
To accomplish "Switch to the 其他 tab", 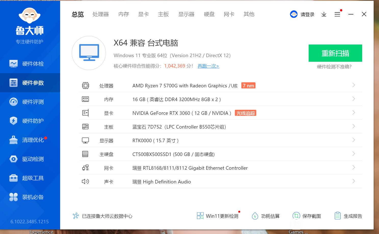I will (249, 14).
